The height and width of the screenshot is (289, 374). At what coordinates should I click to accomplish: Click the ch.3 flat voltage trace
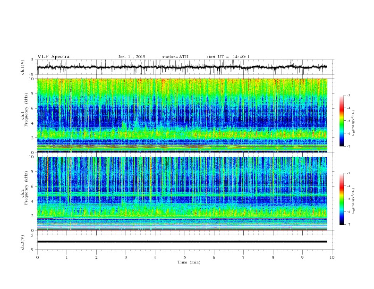click(x=182, y=242)
